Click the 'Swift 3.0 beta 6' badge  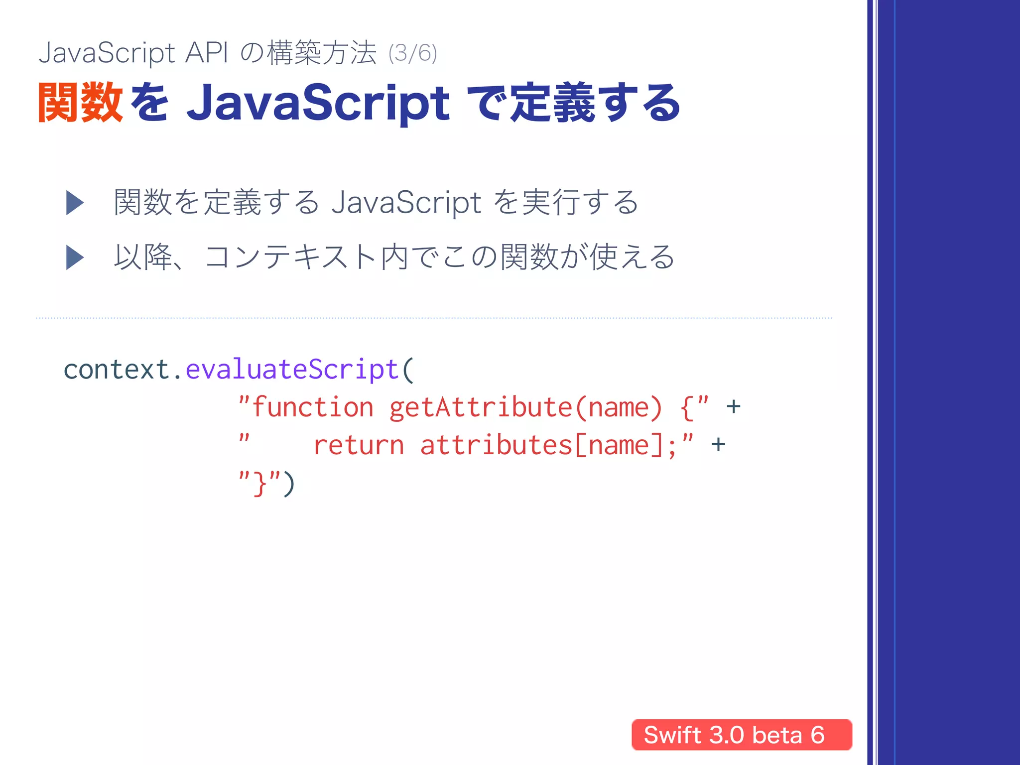coord(742,735)
